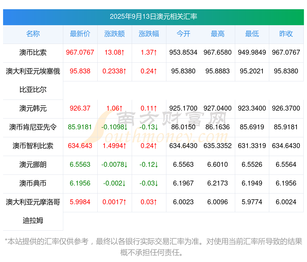Click opening value 953.8534
This screenshot has height=262, width=307.
183,53
